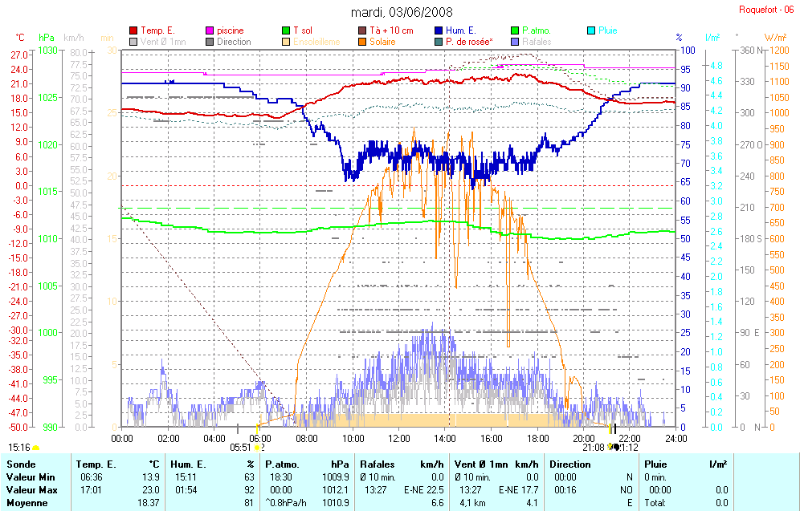800x511 pixels.
Task: Click the ^0.8hPa/h pressure trend value
Action: click(x=286, y=503)
